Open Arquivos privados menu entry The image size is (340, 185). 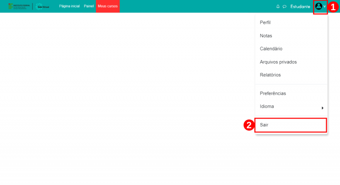pyautogui.click(x=291, y=62)
